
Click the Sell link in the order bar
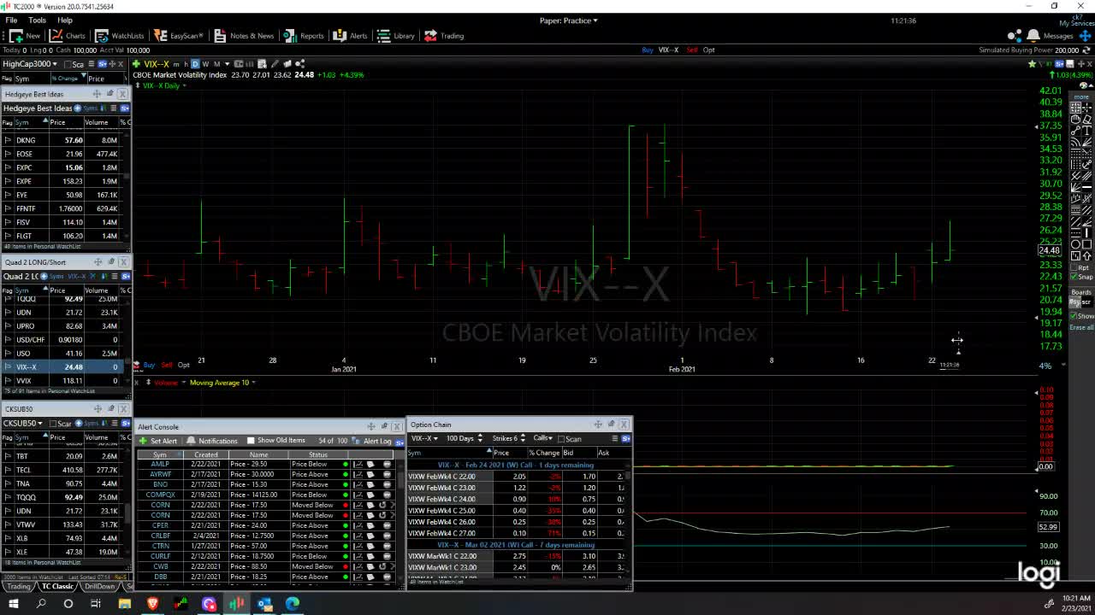coord(692,50)
